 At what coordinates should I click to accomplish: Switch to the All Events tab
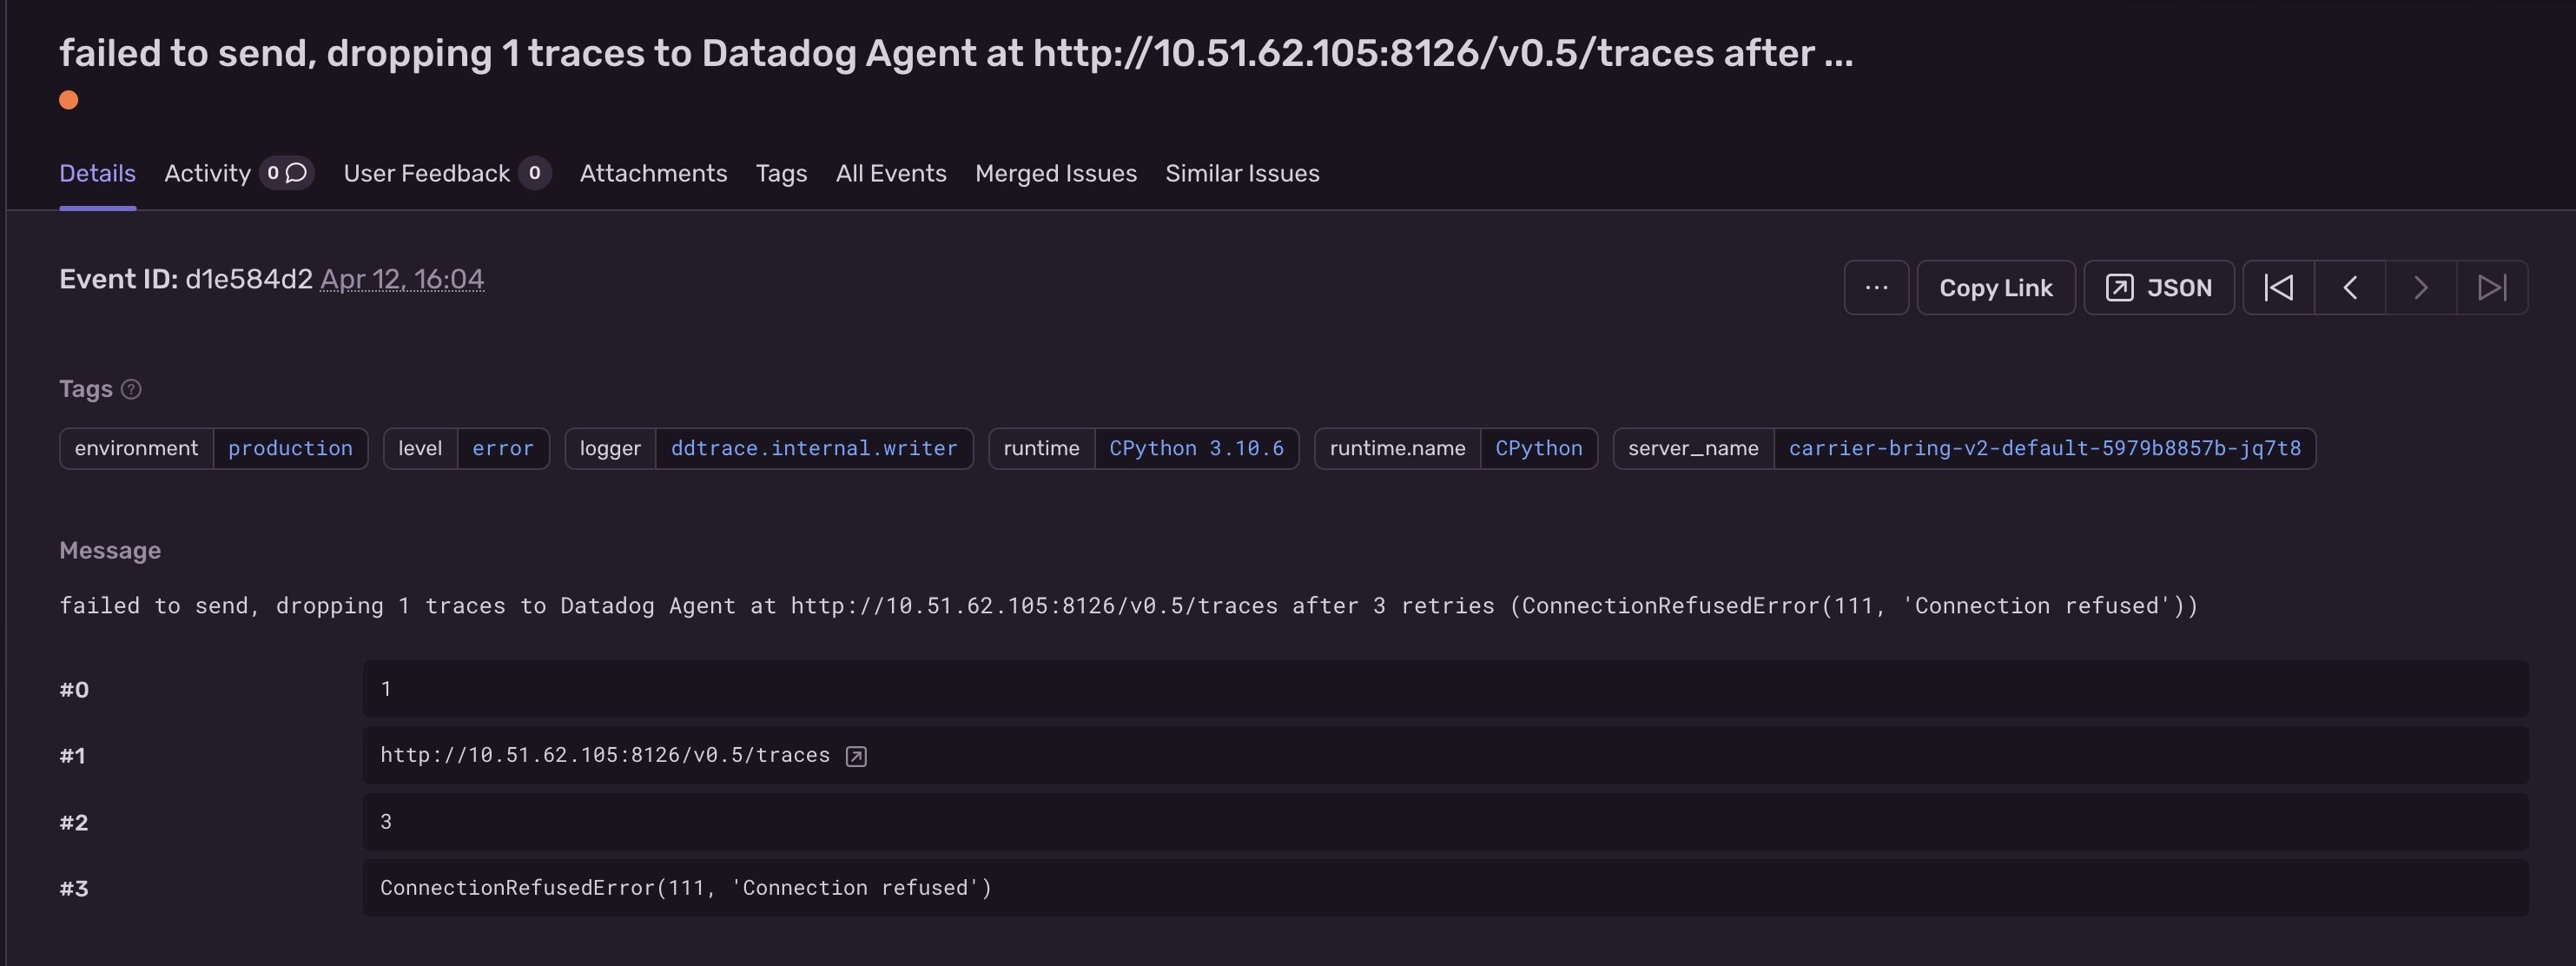click(890, 172)
